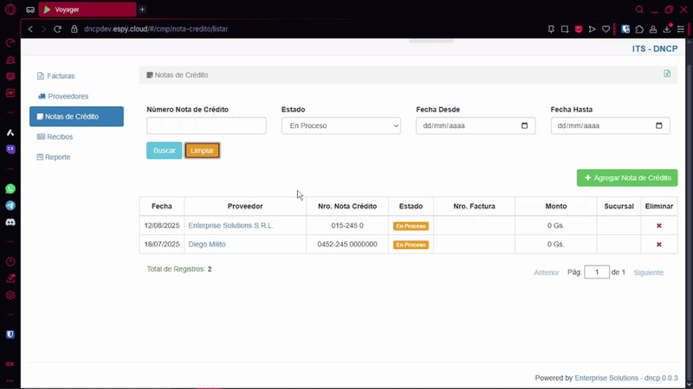
Task: Open the calendar picker for Fecha Desde
Action: point(524,126)
